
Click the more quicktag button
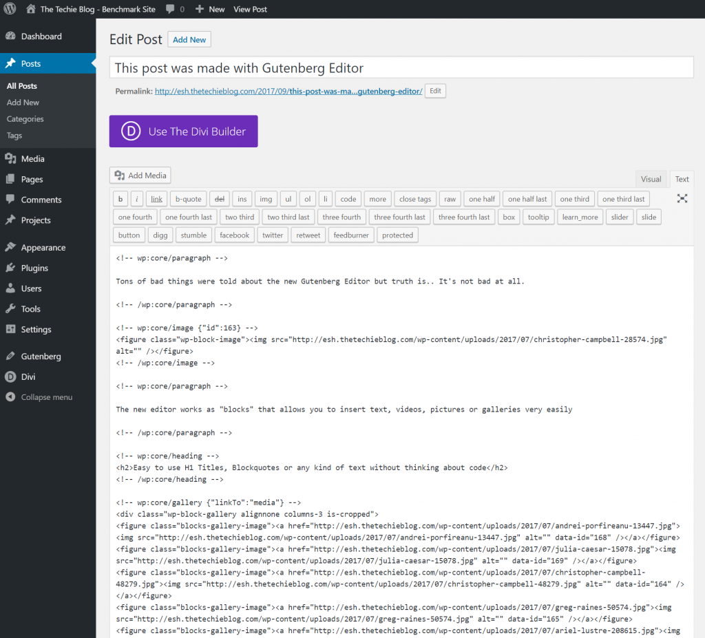point(378,199)
